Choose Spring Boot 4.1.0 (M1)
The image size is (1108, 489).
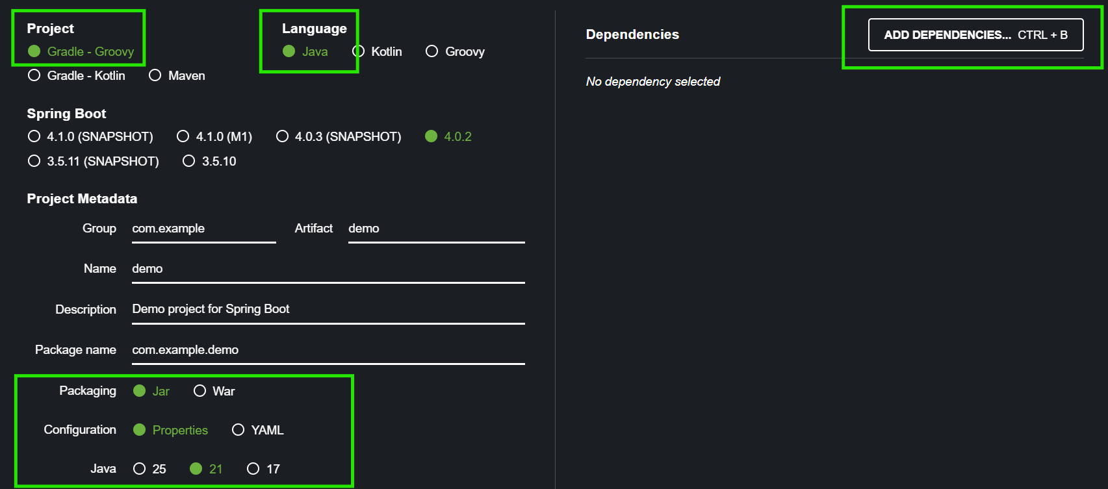214,136
